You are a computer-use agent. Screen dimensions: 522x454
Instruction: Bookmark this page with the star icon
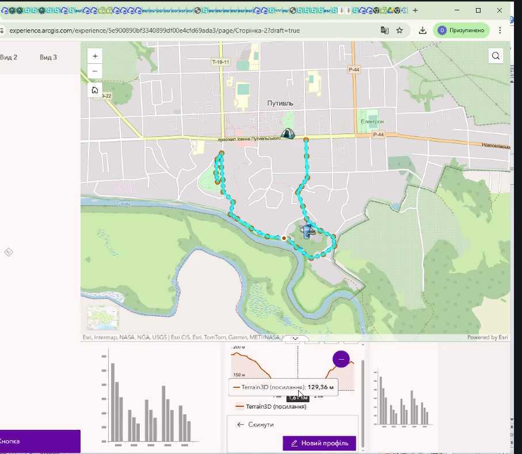click(x=399, y=30)
